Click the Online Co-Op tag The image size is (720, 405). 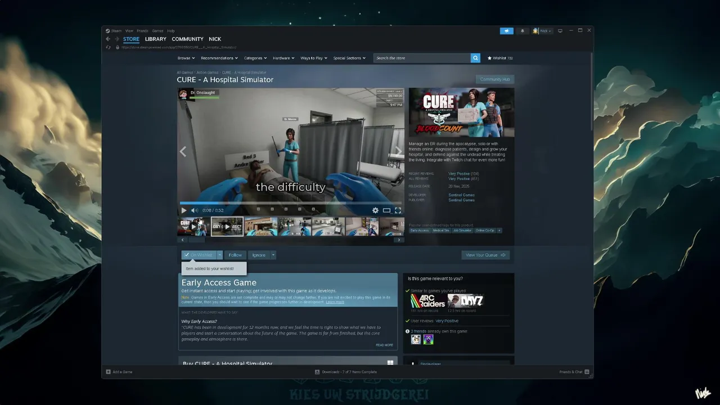pos(484,231)
